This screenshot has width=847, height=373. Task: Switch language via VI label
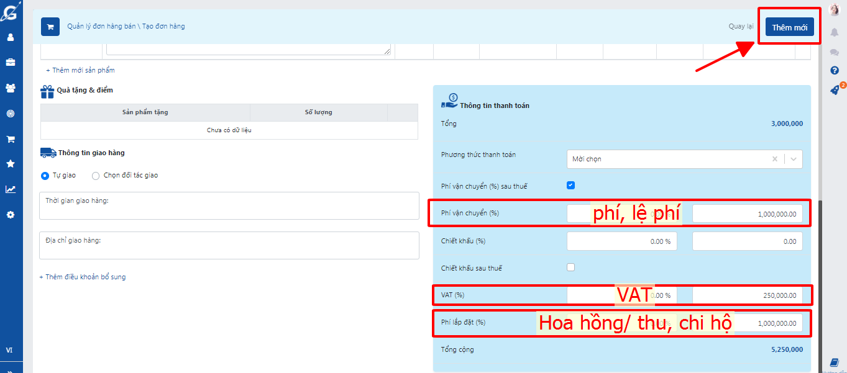point(9,350)
